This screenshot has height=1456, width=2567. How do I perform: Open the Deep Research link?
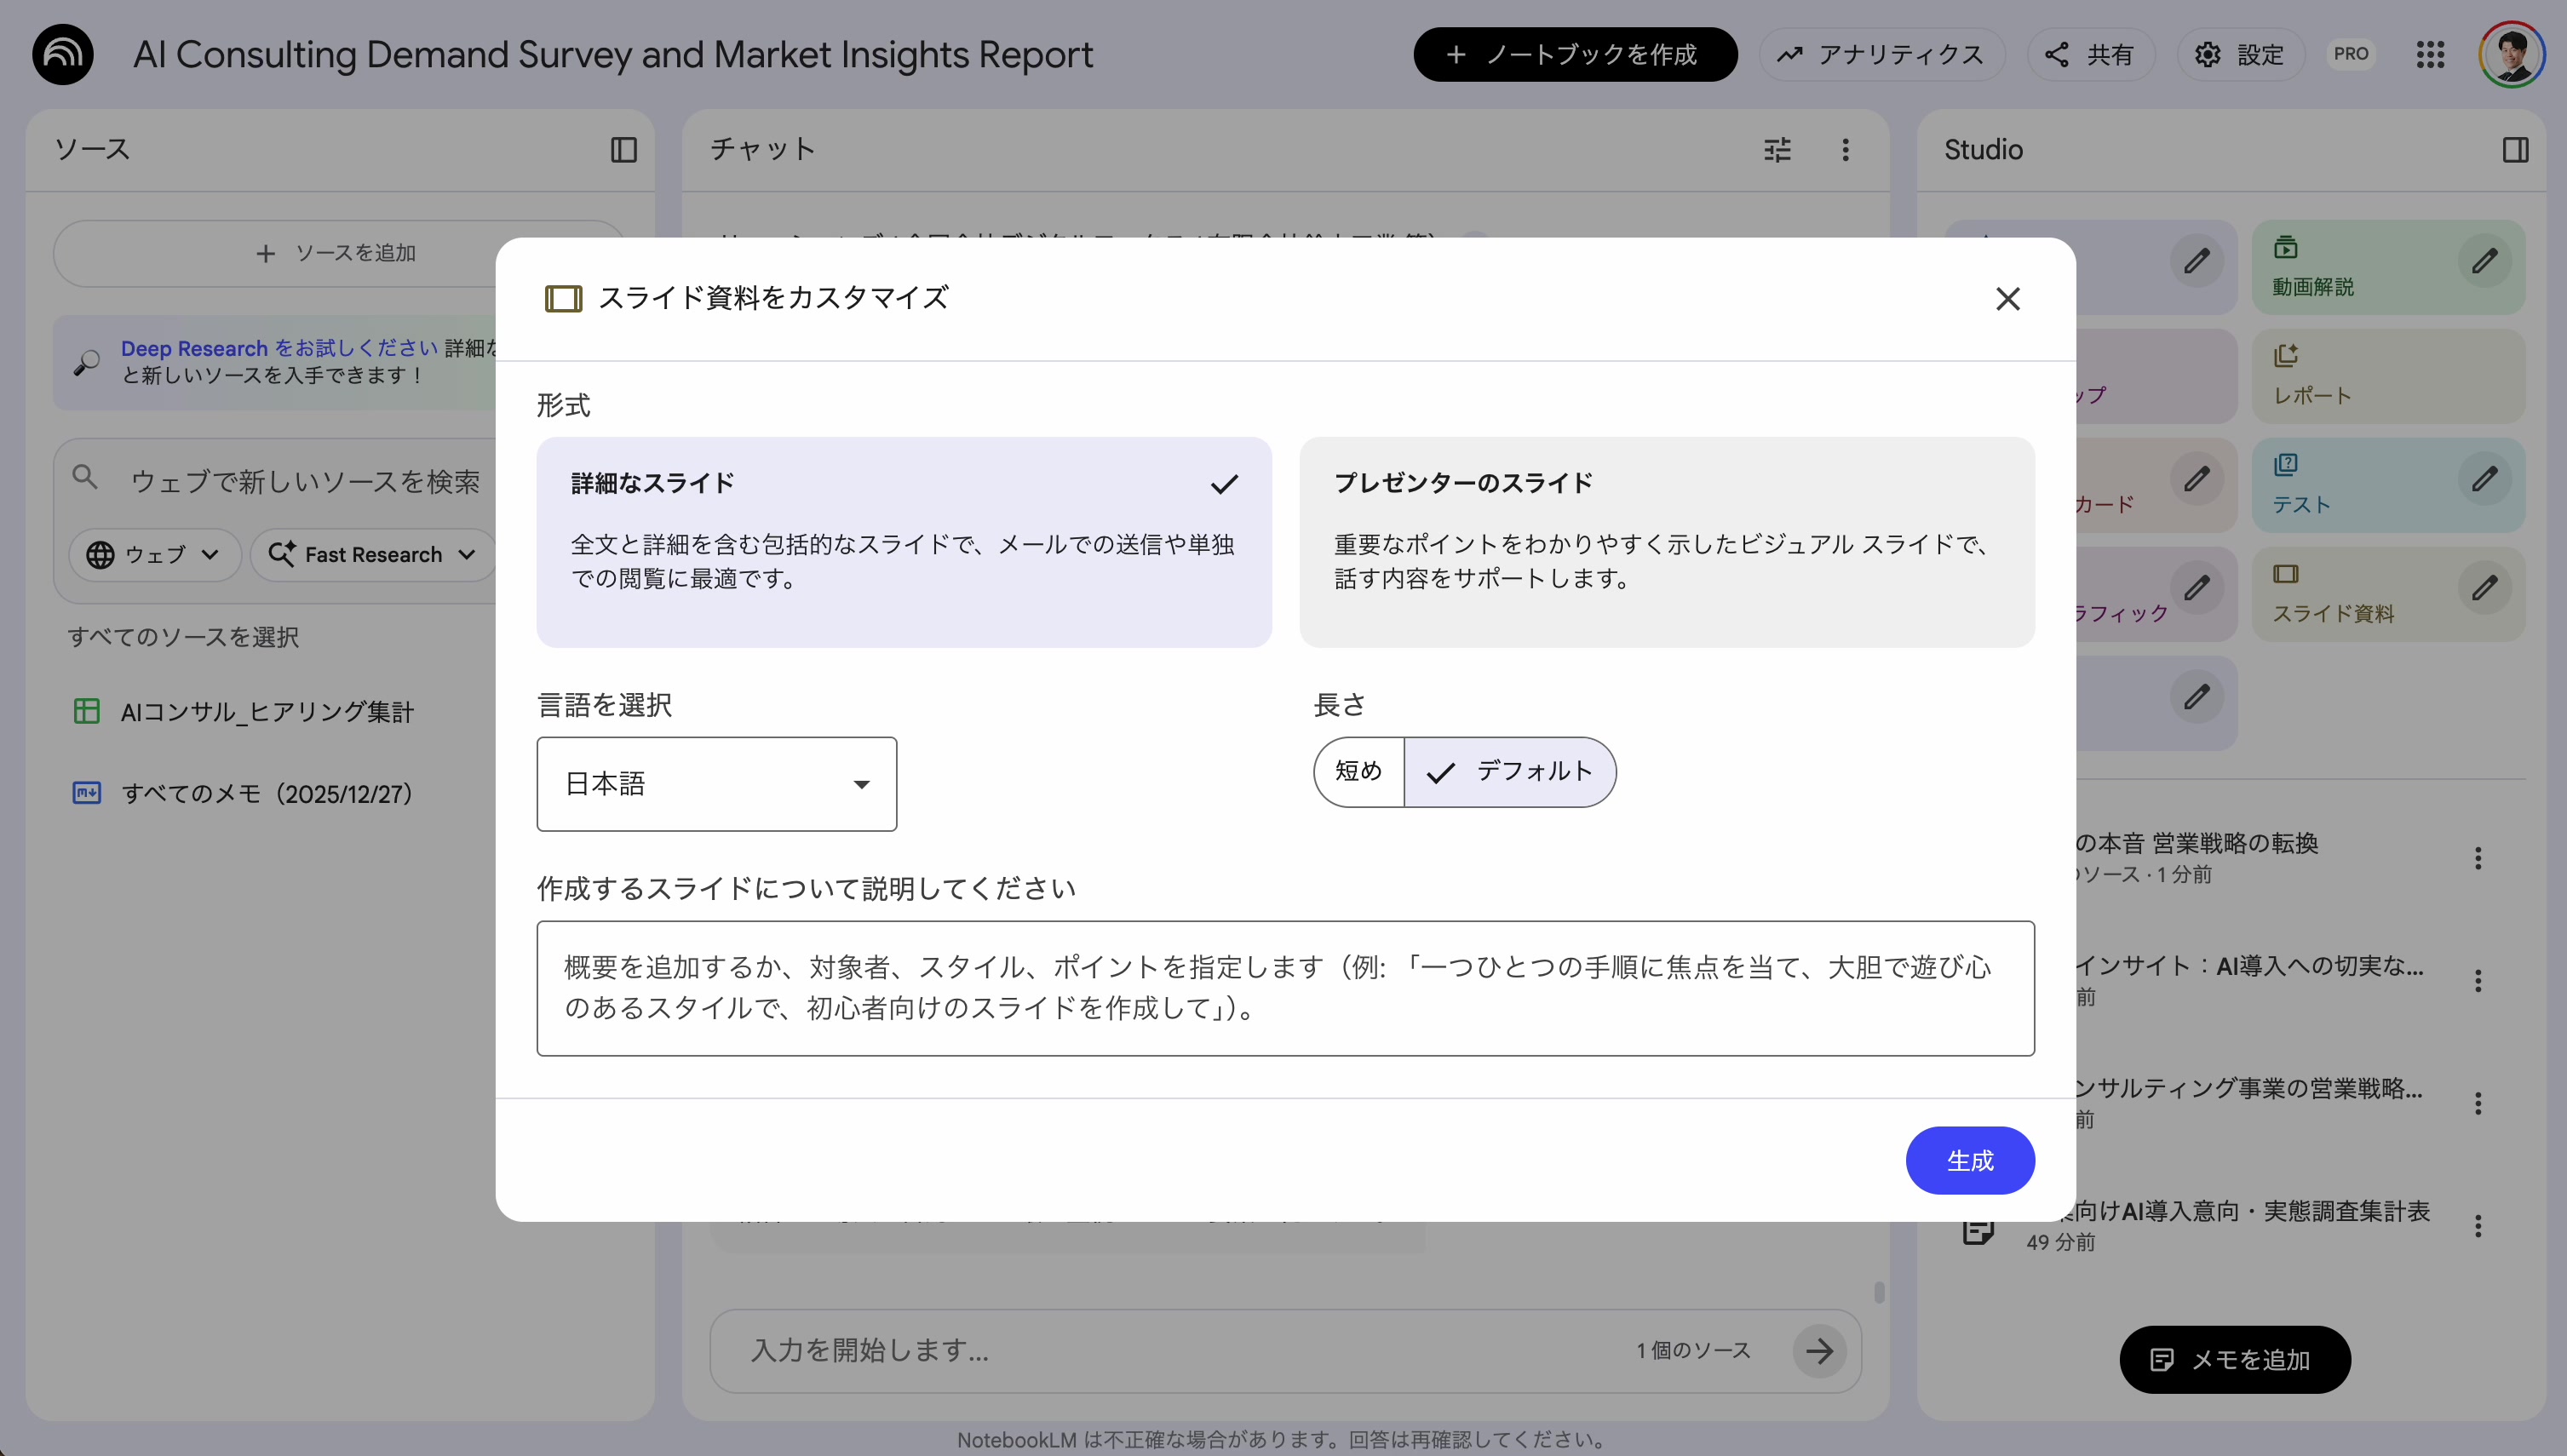(193, 347)
